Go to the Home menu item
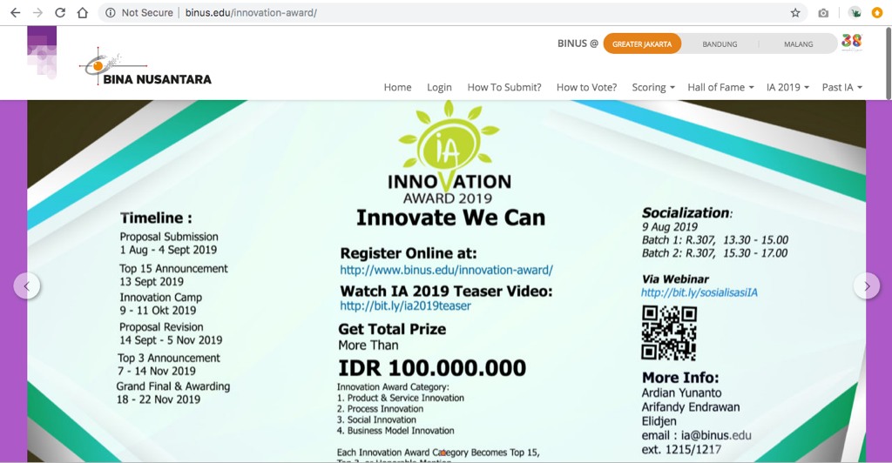This screenshot has width=892, height=463. click(x=397, y=87)
